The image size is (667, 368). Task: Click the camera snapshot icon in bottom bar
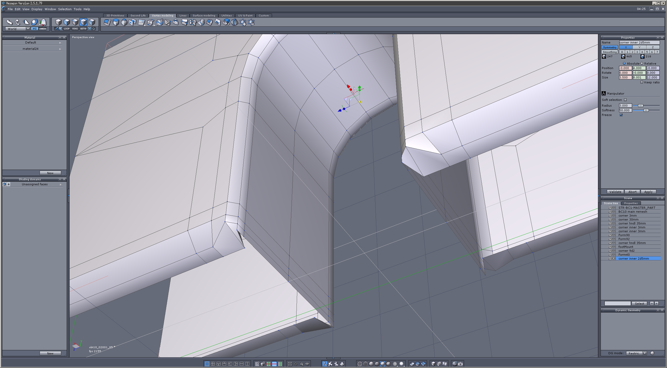pos(460,364)
